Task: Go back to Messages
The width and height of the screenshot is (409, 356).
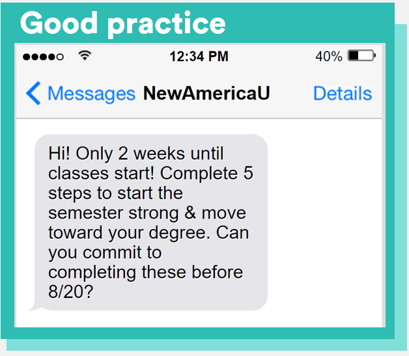Action: (91, 94)
